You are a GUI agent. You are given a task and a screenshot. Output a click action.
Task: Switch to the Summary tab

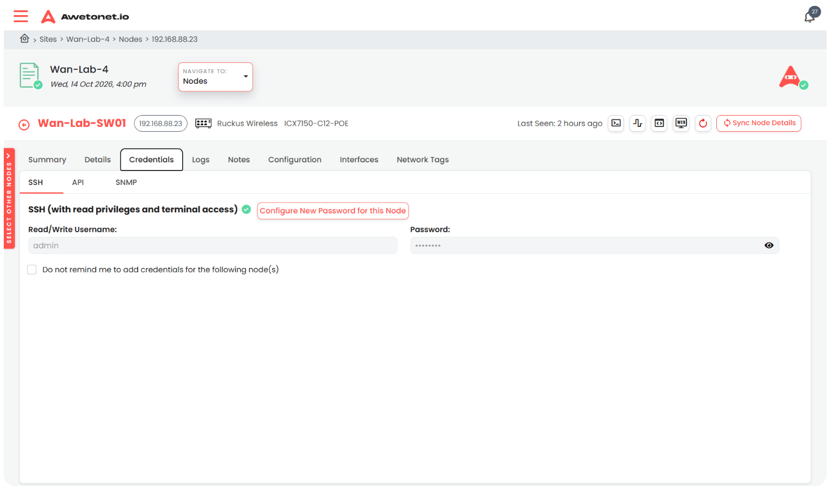click(47, 160)
